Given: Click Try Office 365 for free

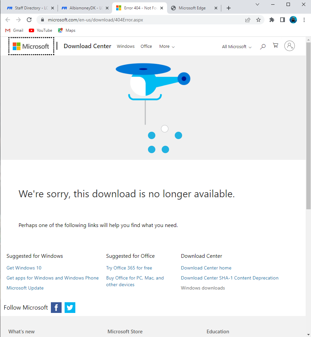Looking at the screenshot, I should point(129,268).
